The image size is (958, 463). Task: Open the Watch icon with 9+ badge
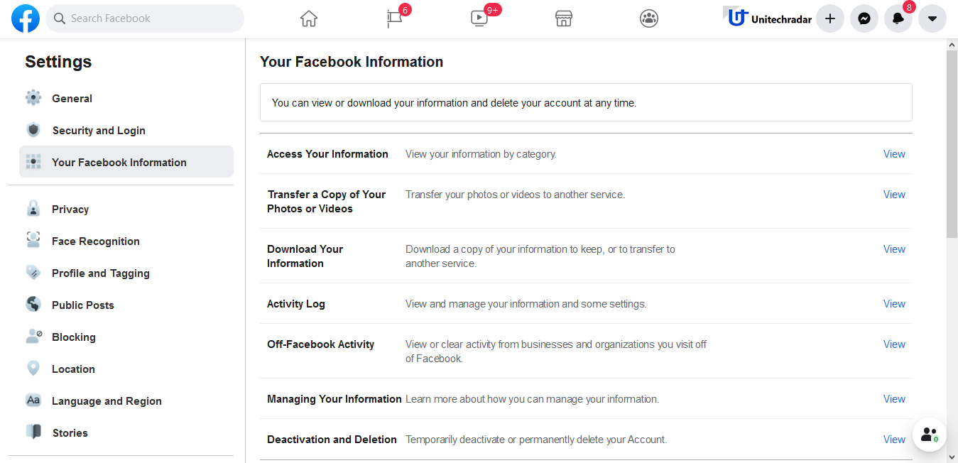pos(479,18)
